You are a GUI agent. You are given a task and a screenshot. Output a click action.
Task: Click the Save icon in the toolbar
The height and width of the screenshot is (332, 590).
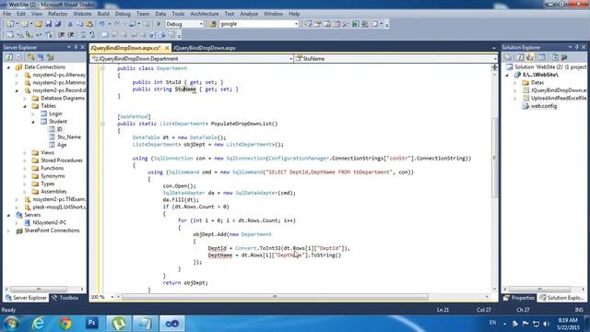click(x=49, y=24)
